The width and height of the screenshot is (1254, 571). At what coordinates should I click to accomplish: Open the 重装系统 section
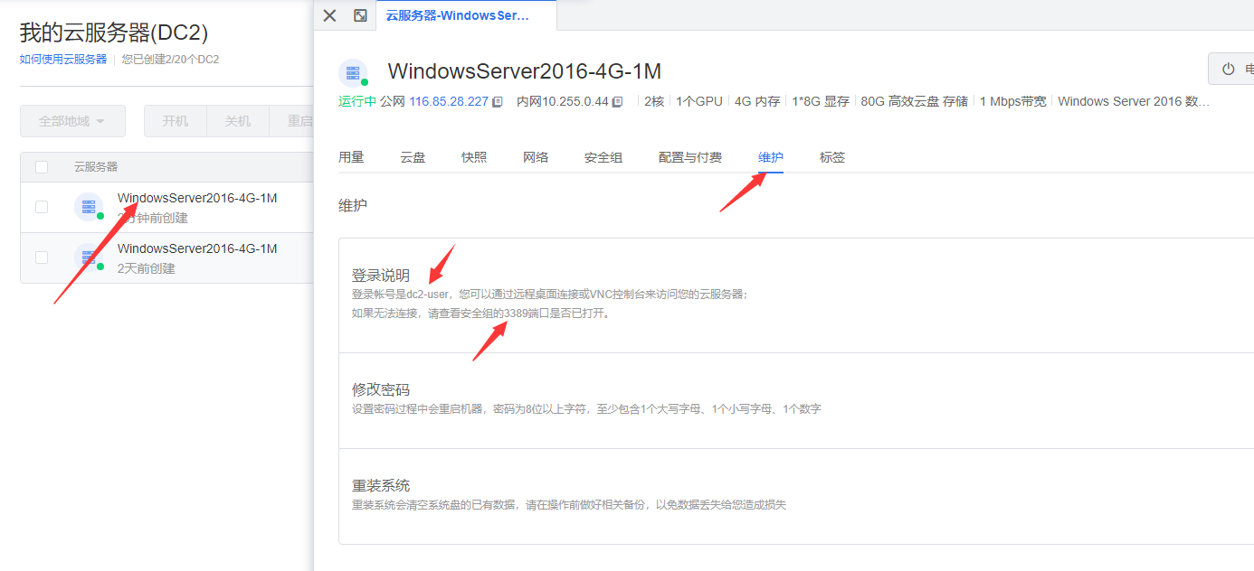click(x=796, y=496)
